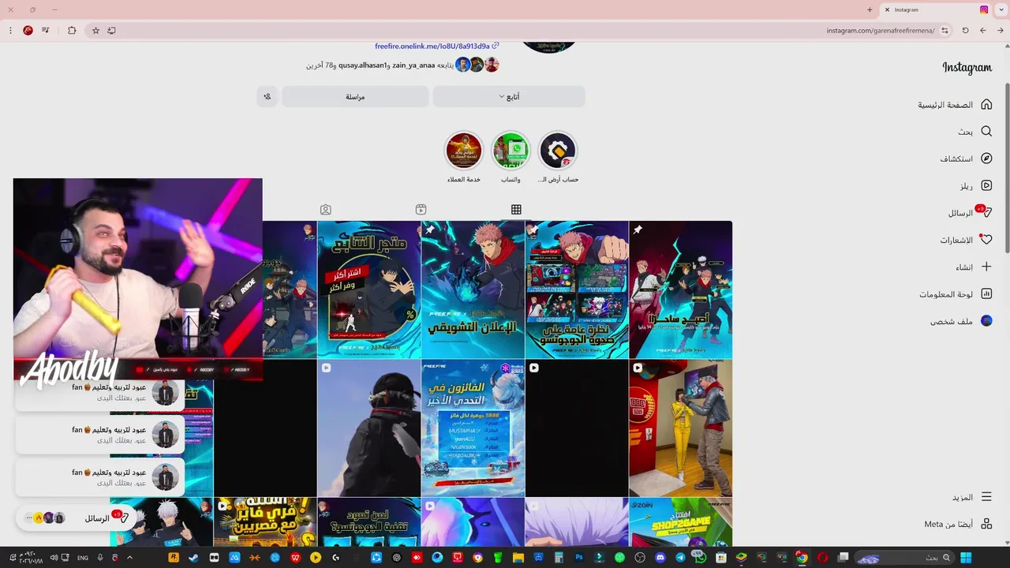Image resolution: width=1010 pixels, height=568 pixels.
Task: Show hidden system tray icons chevron
Action: point(130,558)
